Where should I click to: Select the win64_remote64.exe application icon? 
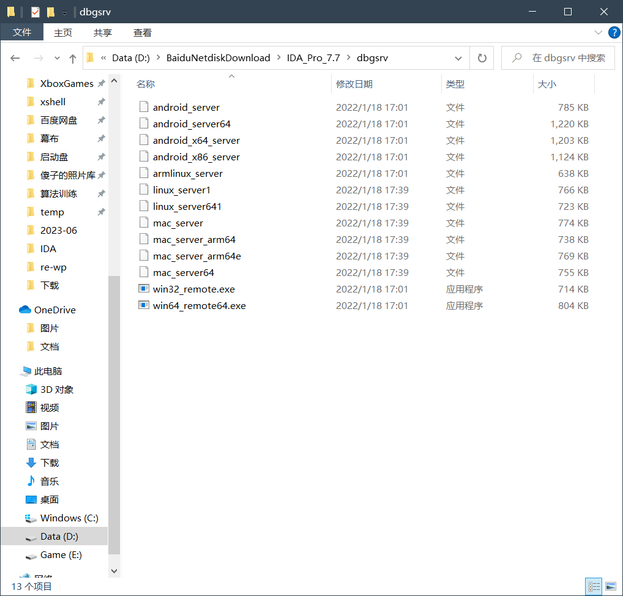point(143,305)
